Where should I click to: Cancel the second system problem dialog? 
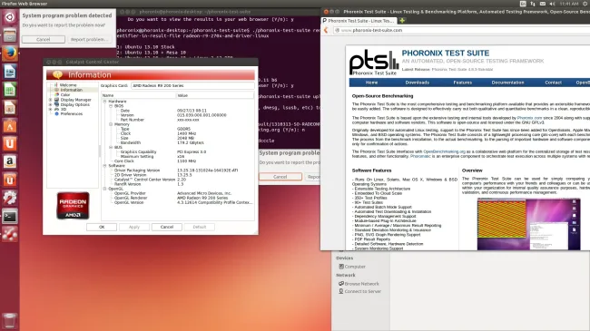click(280, 177)
